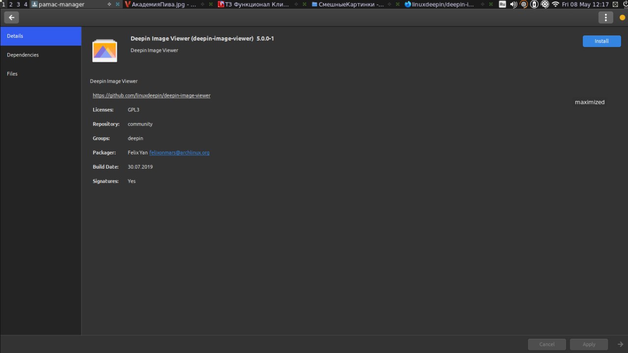Open the volume control in the tray

pyautogui.click(x=513, y=4)
